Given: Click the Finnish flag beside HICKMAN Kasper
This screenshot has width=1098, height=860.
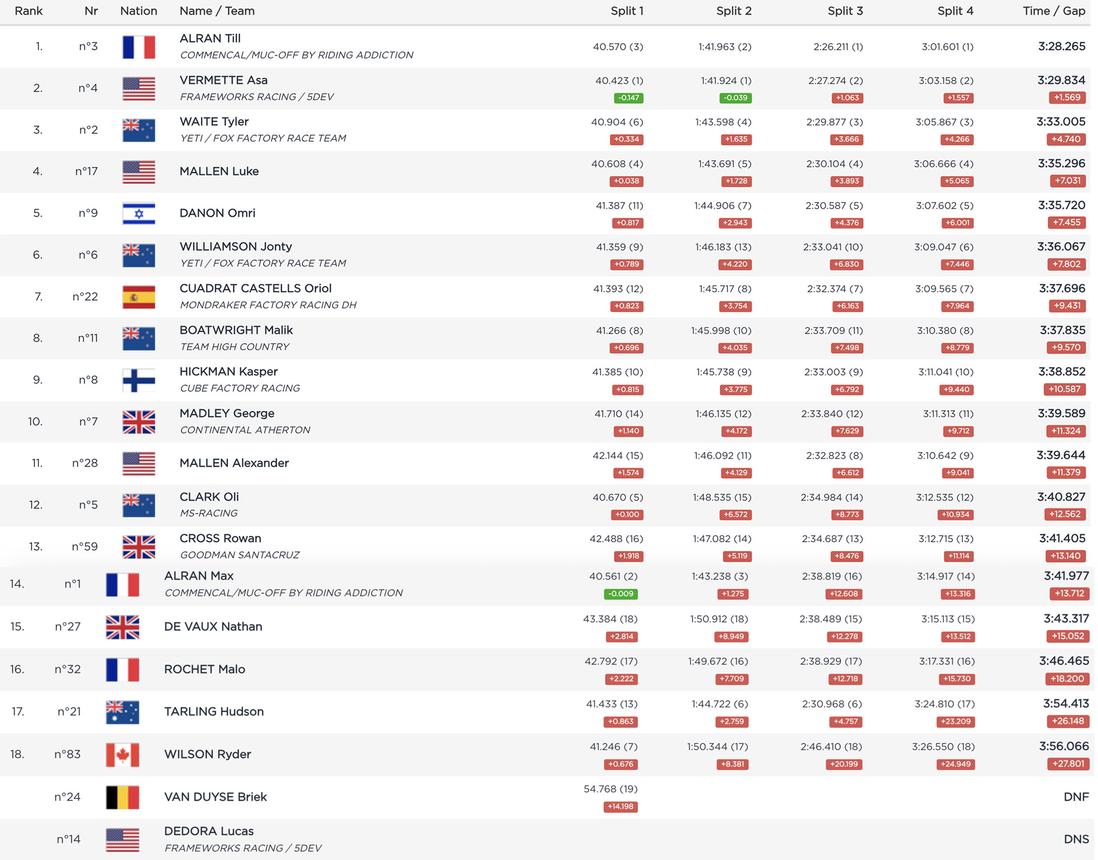Looking at the screenshot, I should [138, 380].
